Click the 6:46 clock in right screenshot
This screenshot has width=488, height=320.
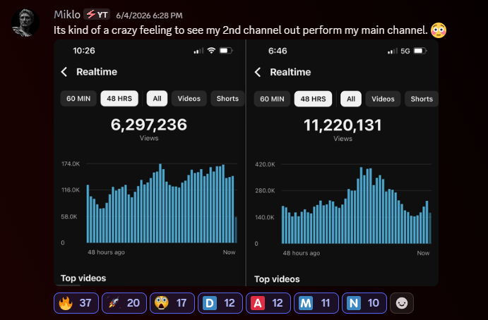click(278, 51)
